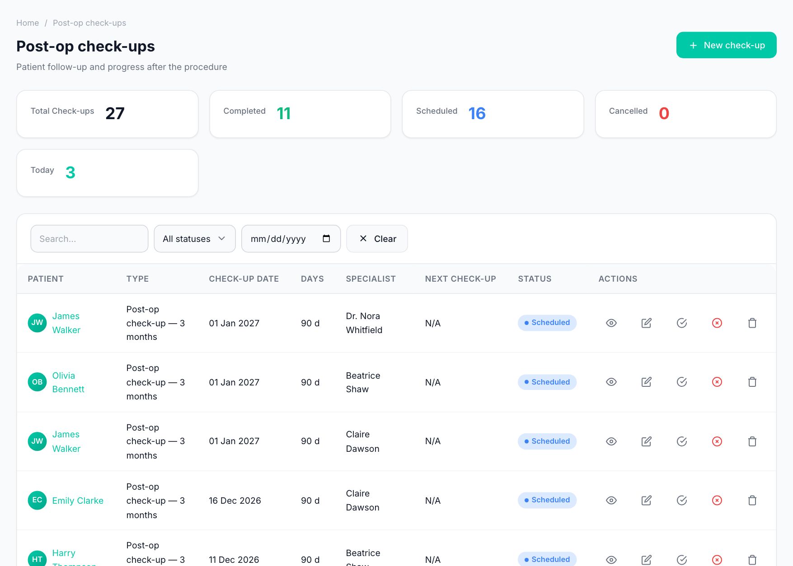The height and width of the screenshot is (566, 793).
Task: Open Emily Clarke's patient link
Action: tap(78, 501)
